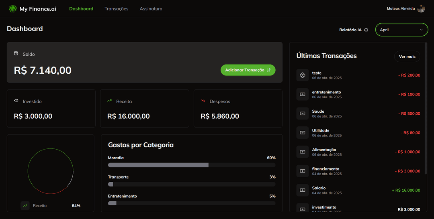Click the Adicionar Transação button
This screenshot has width=434, height=219.
[x=248, y=70]
